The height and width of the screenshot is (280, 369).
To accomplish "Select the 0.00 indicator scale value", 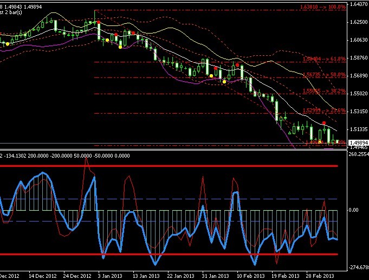I will (x=353, y=210).
